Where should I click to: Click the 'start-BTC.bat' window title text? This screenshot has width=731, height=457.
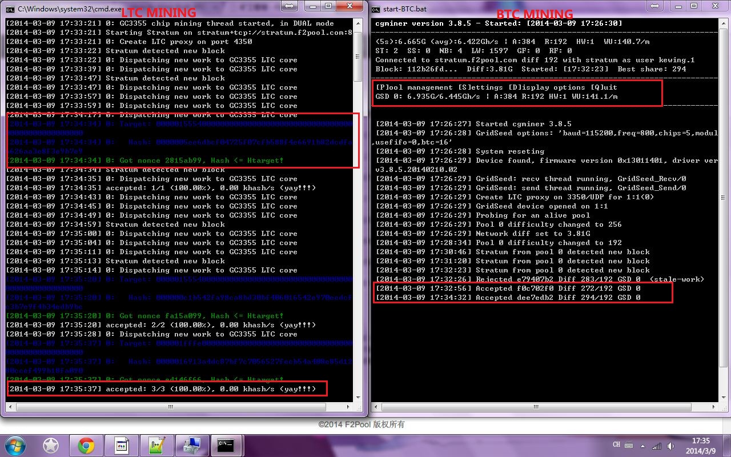click(x=405, y=9)
